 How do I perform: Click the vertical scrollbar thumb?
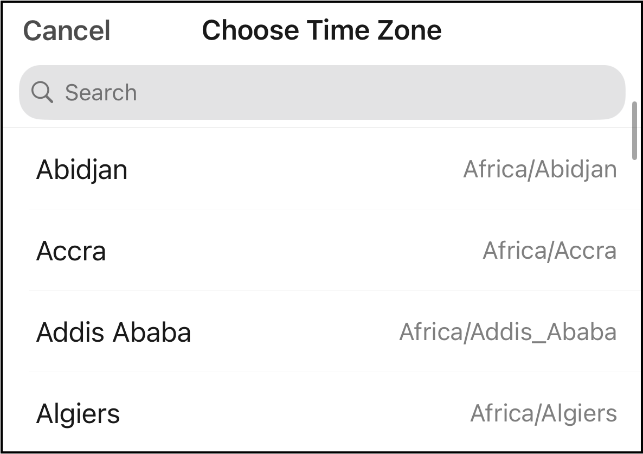(x=634, y=130)
